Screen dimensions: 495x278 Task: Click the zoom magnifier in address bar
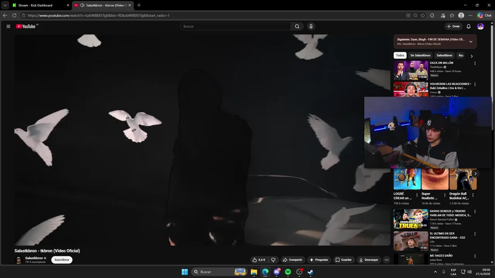coord(415,15)
